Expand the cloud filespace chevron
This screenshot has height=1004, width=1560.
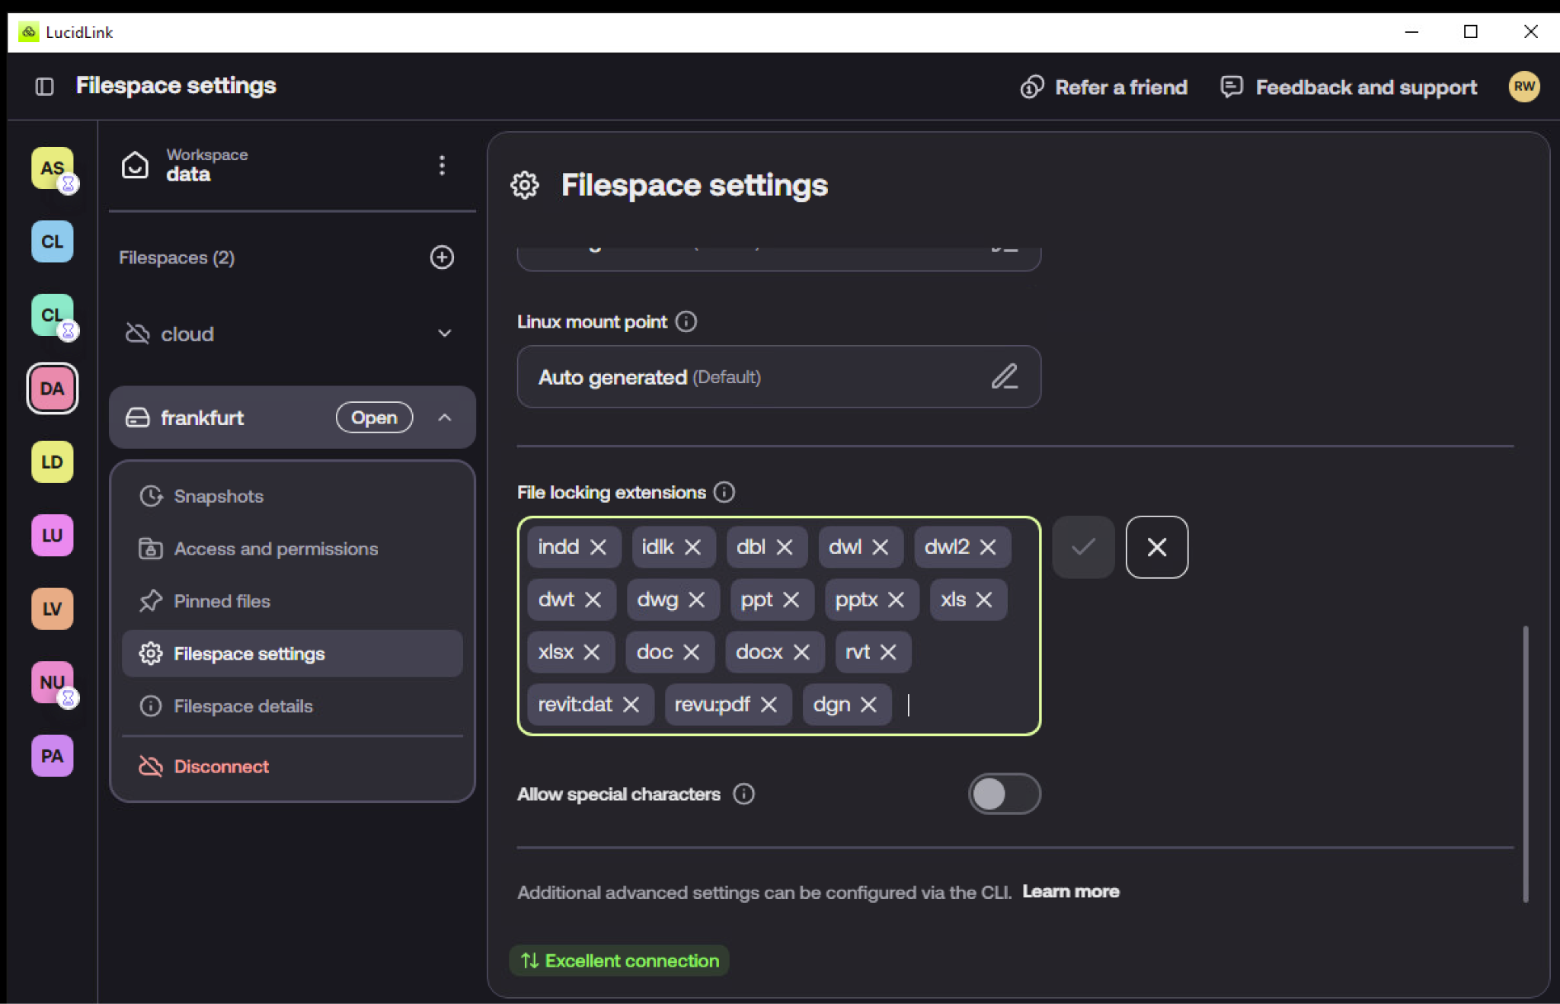pos(445,334)
